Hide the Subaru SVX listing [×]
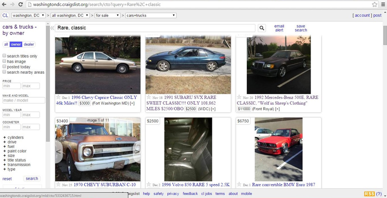The image size is (387, 198). pos(213,109)
